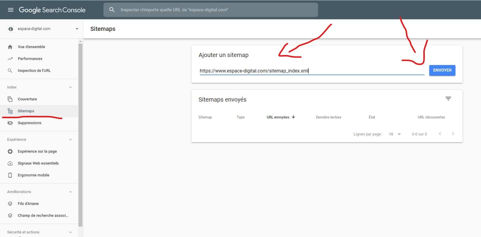Go to next page of sitemaps
Screen dimensions: 481x237
point(453,134)
